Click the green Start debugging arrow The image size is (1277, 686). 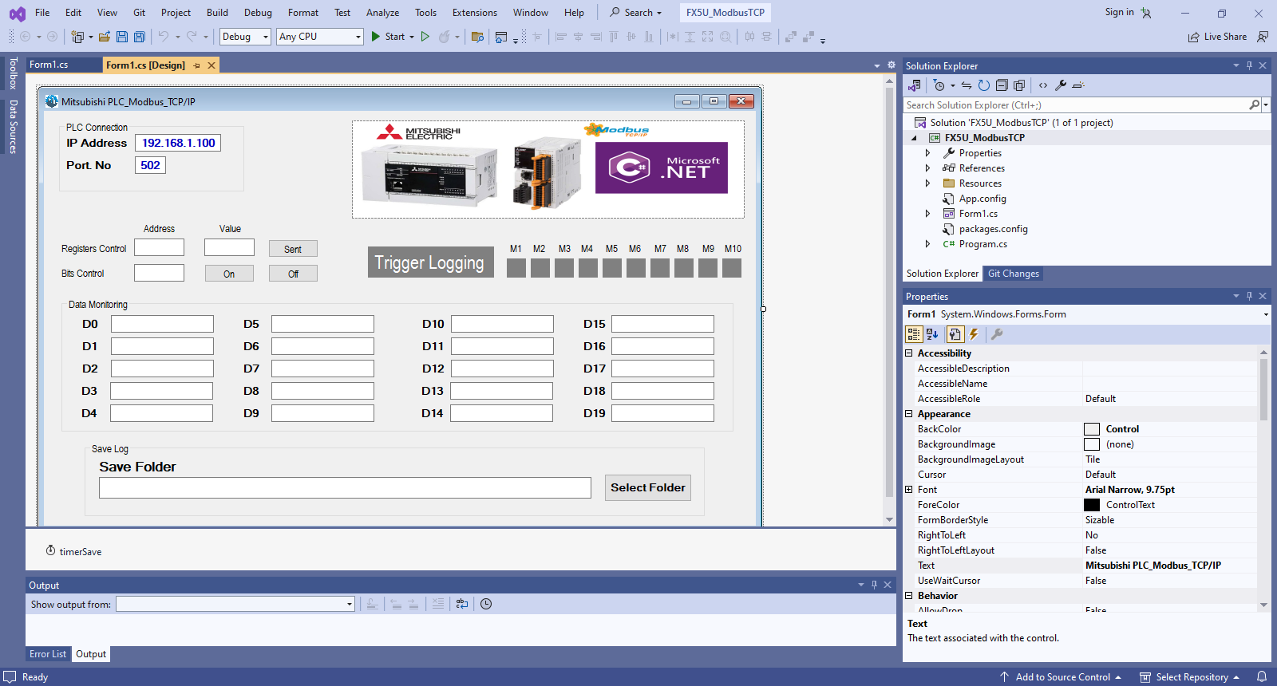[x=376, y=37]
